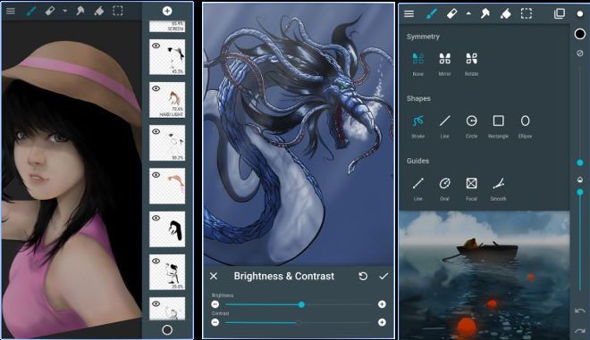Undo last action in right screen
590x340 pixels.
coord(580,311)
